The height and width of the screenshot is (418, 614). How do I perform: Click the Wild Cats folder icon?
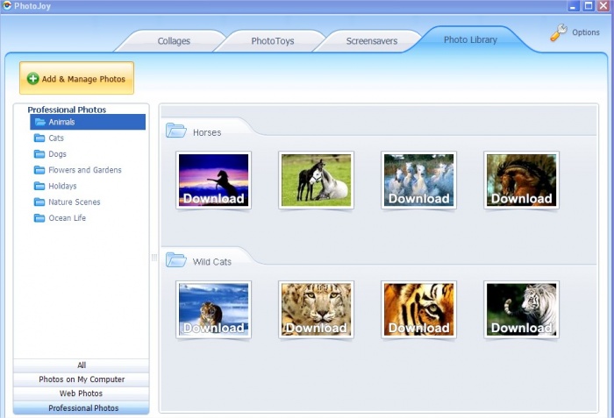(175, 260)
